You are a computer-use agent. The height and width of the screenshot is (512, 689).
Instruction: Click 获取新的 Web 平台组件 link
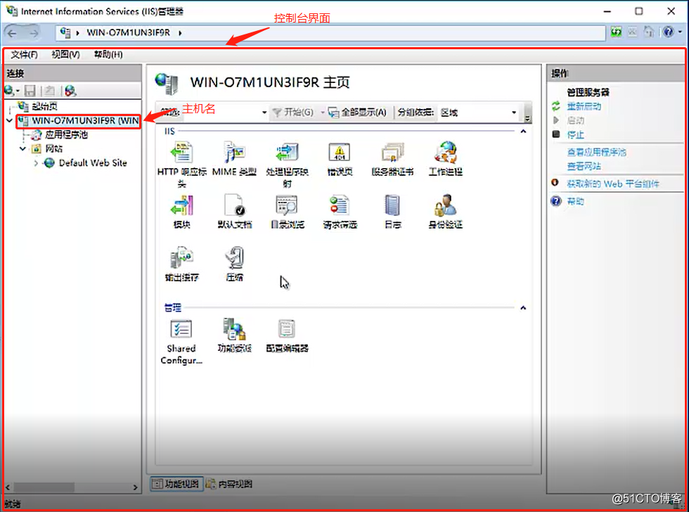click(x=613, y=184)
